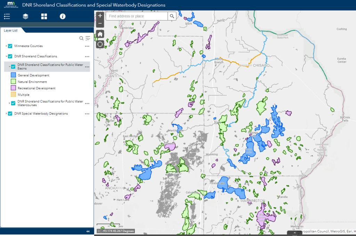Zoom out on the map

coord(100,24)
